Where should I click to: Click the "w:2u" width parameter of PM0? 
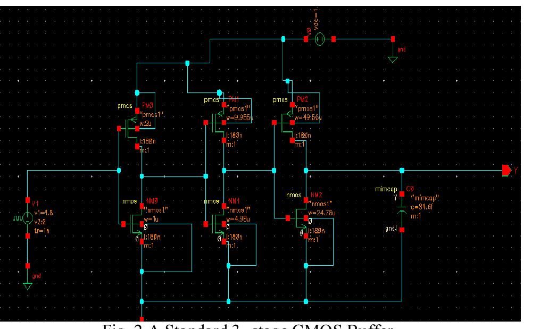point(145,124)
